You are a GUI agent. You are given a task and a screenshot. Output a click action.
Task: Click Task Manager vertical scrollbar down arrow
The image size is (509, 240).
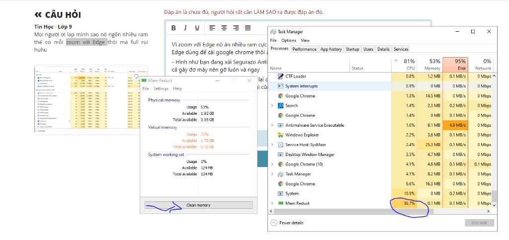[x=495, y=205]
